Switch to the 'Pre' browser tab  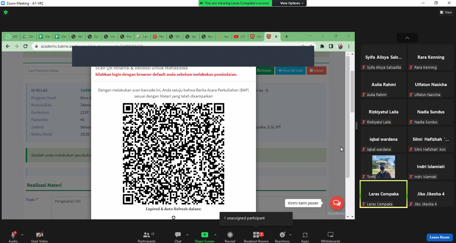tap(126, 36)
